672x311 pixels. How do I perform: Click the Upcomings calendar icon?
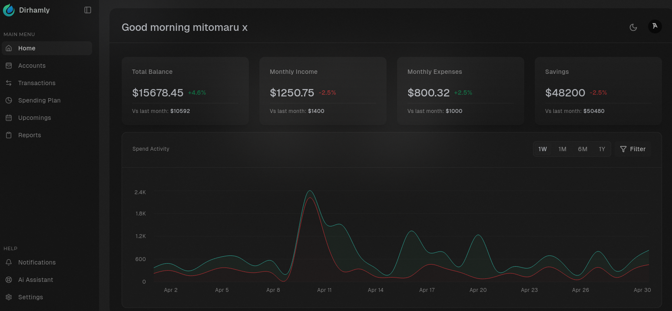pyautogui.click(x=9, y=117)
